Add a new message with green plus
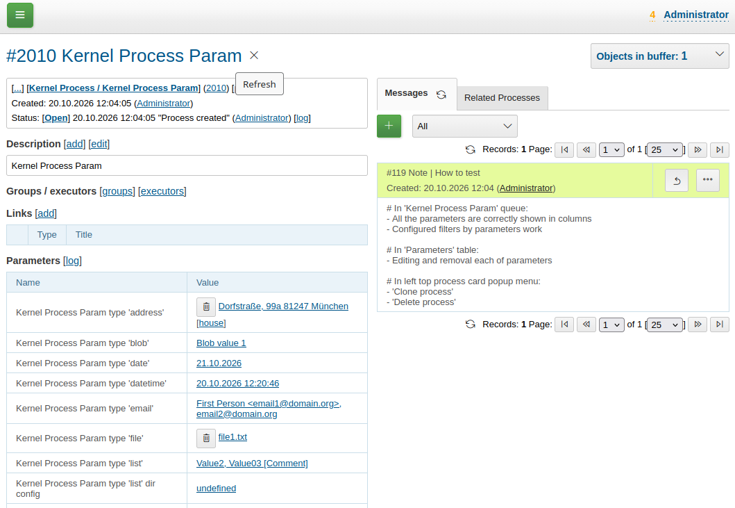The width and height of the screenshot is (735, 508). (389, 126)
